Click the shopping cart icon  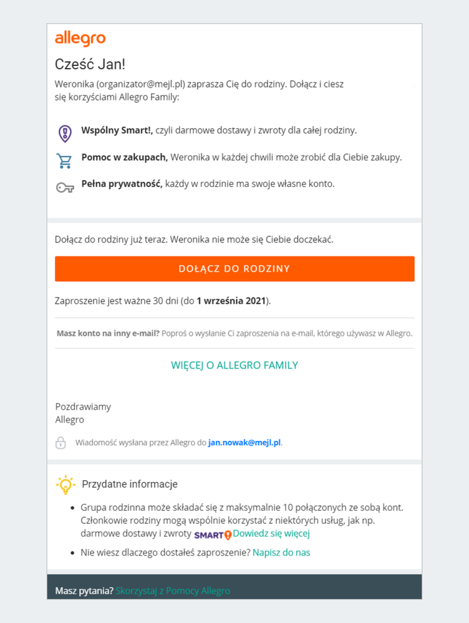coord(64,160)
